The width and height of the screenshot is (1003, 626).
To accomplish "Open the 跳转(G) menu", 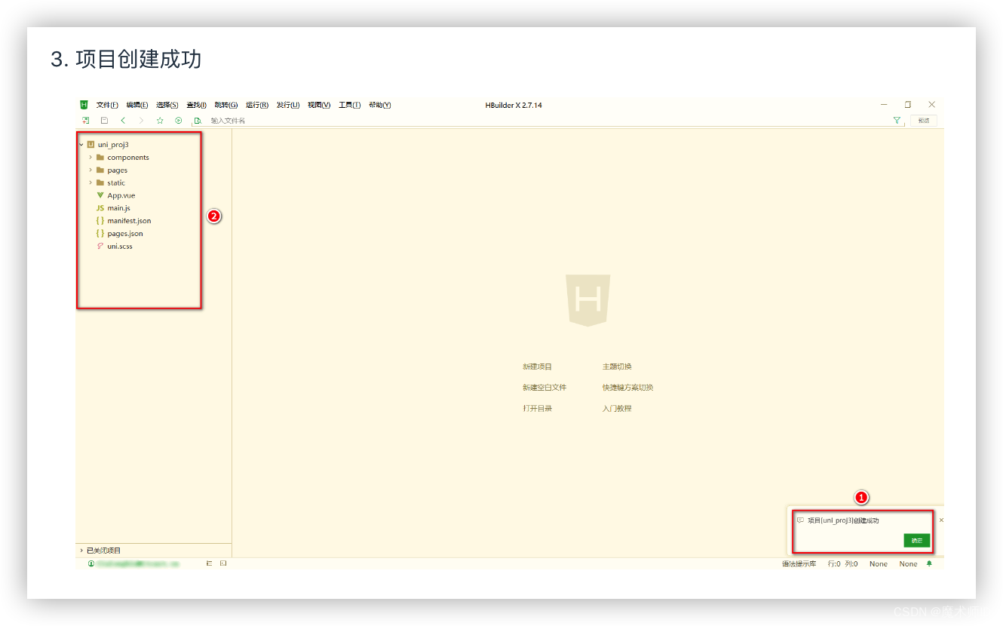I will [226, 105].
